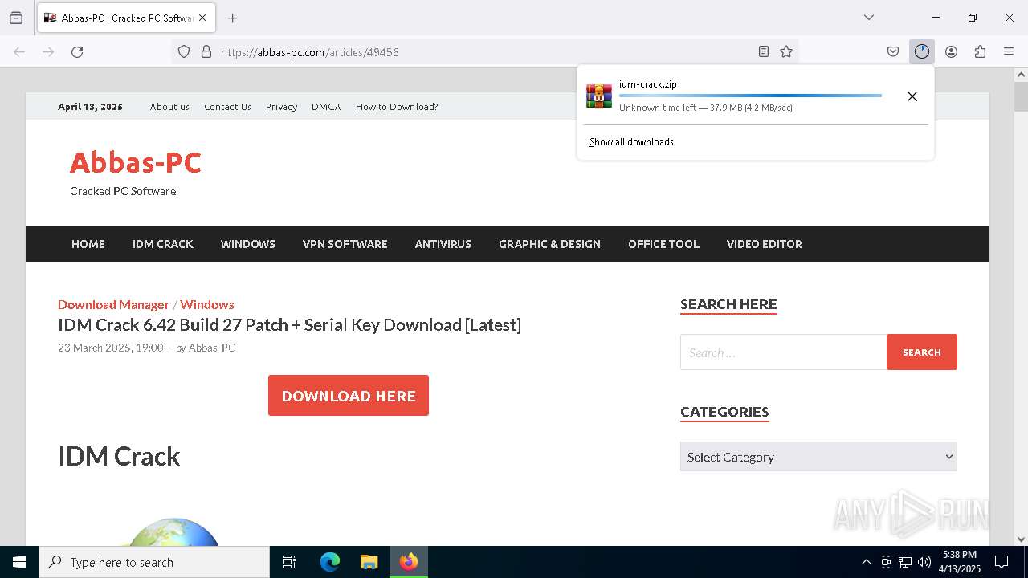The width and height of the screenshot is (1028, 578).
Task: Click the red SEARCH button
Action: coord(922,352)
